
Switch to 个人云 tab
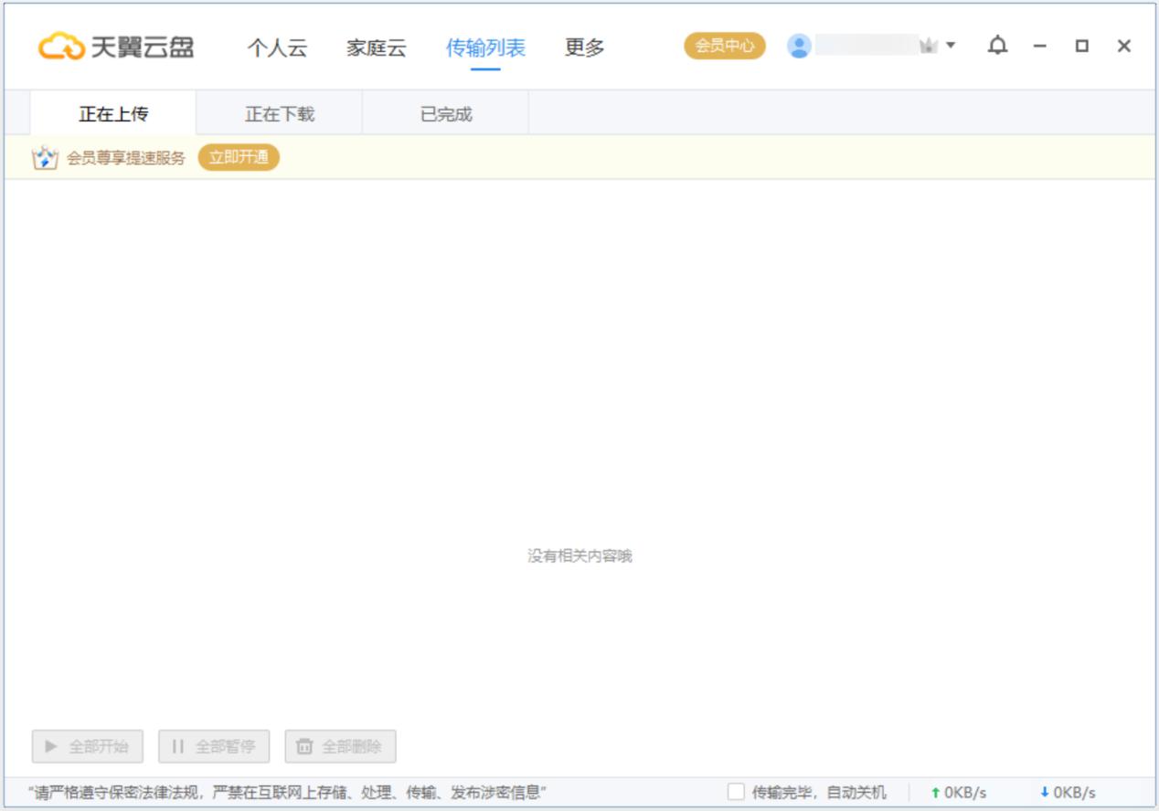pyautogui.click(x=277, y=47)
